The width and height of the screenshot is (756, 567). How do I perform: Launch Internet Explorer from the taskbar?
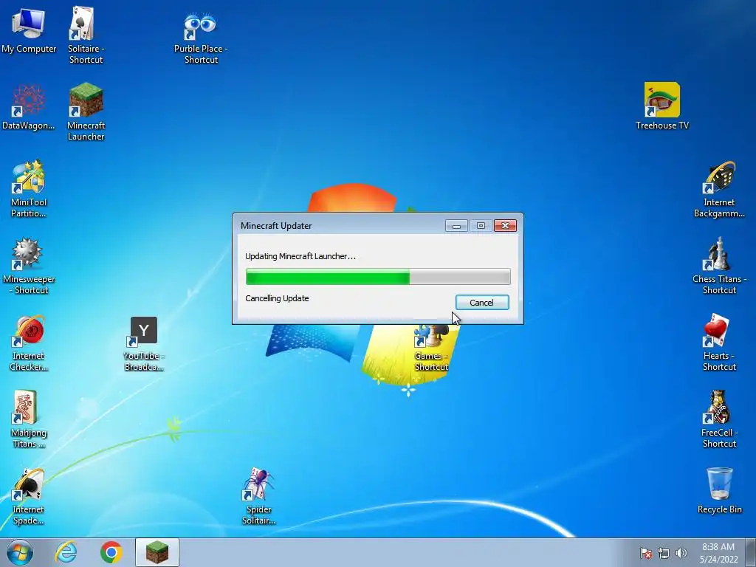coord(66,552)
